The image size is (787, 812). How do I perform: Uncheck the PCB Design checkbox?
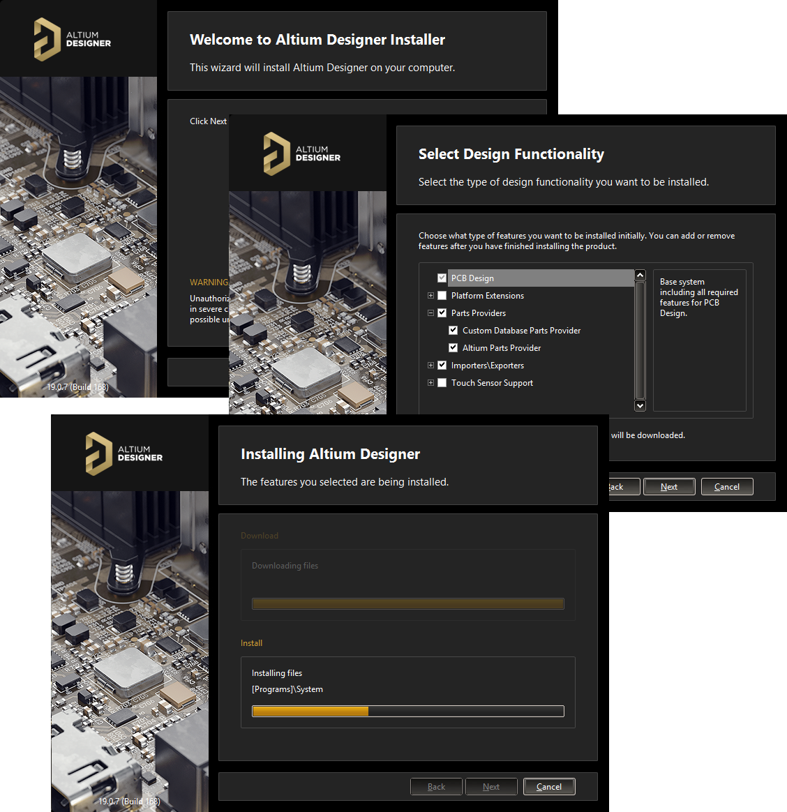pos(442,278)
